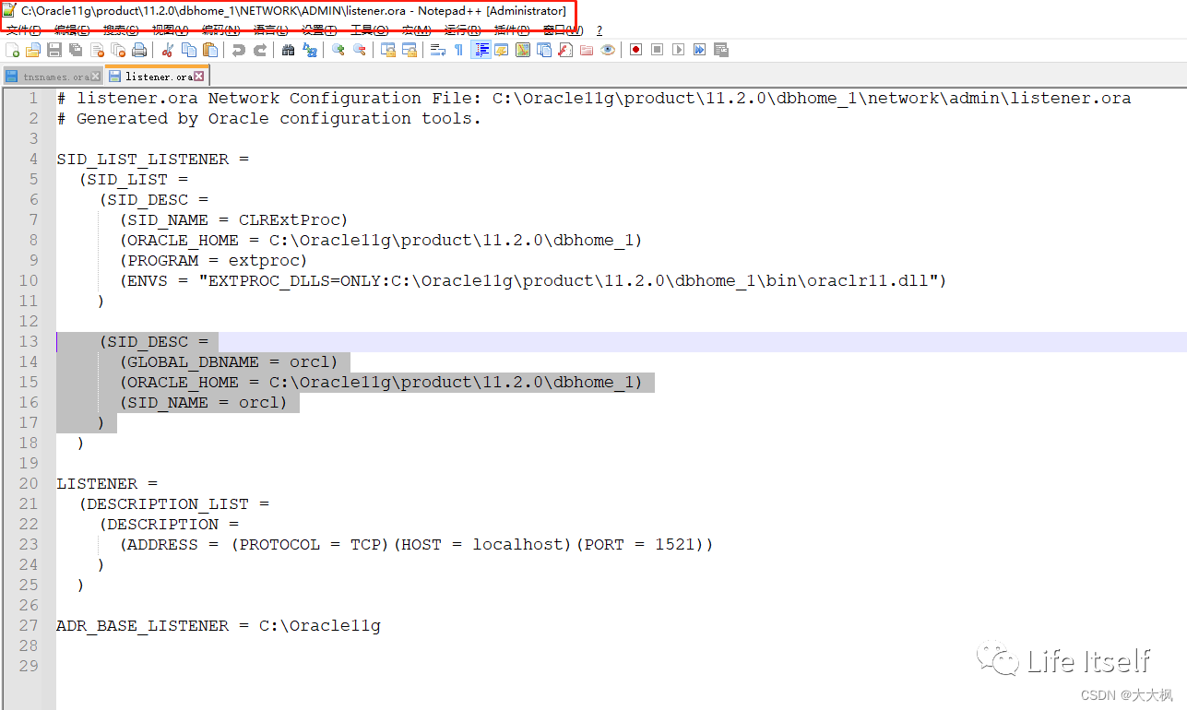Toggle the indent guide toolbar button
The height and width of the screenshot is (710, 1187).
(x=481, y=50)
